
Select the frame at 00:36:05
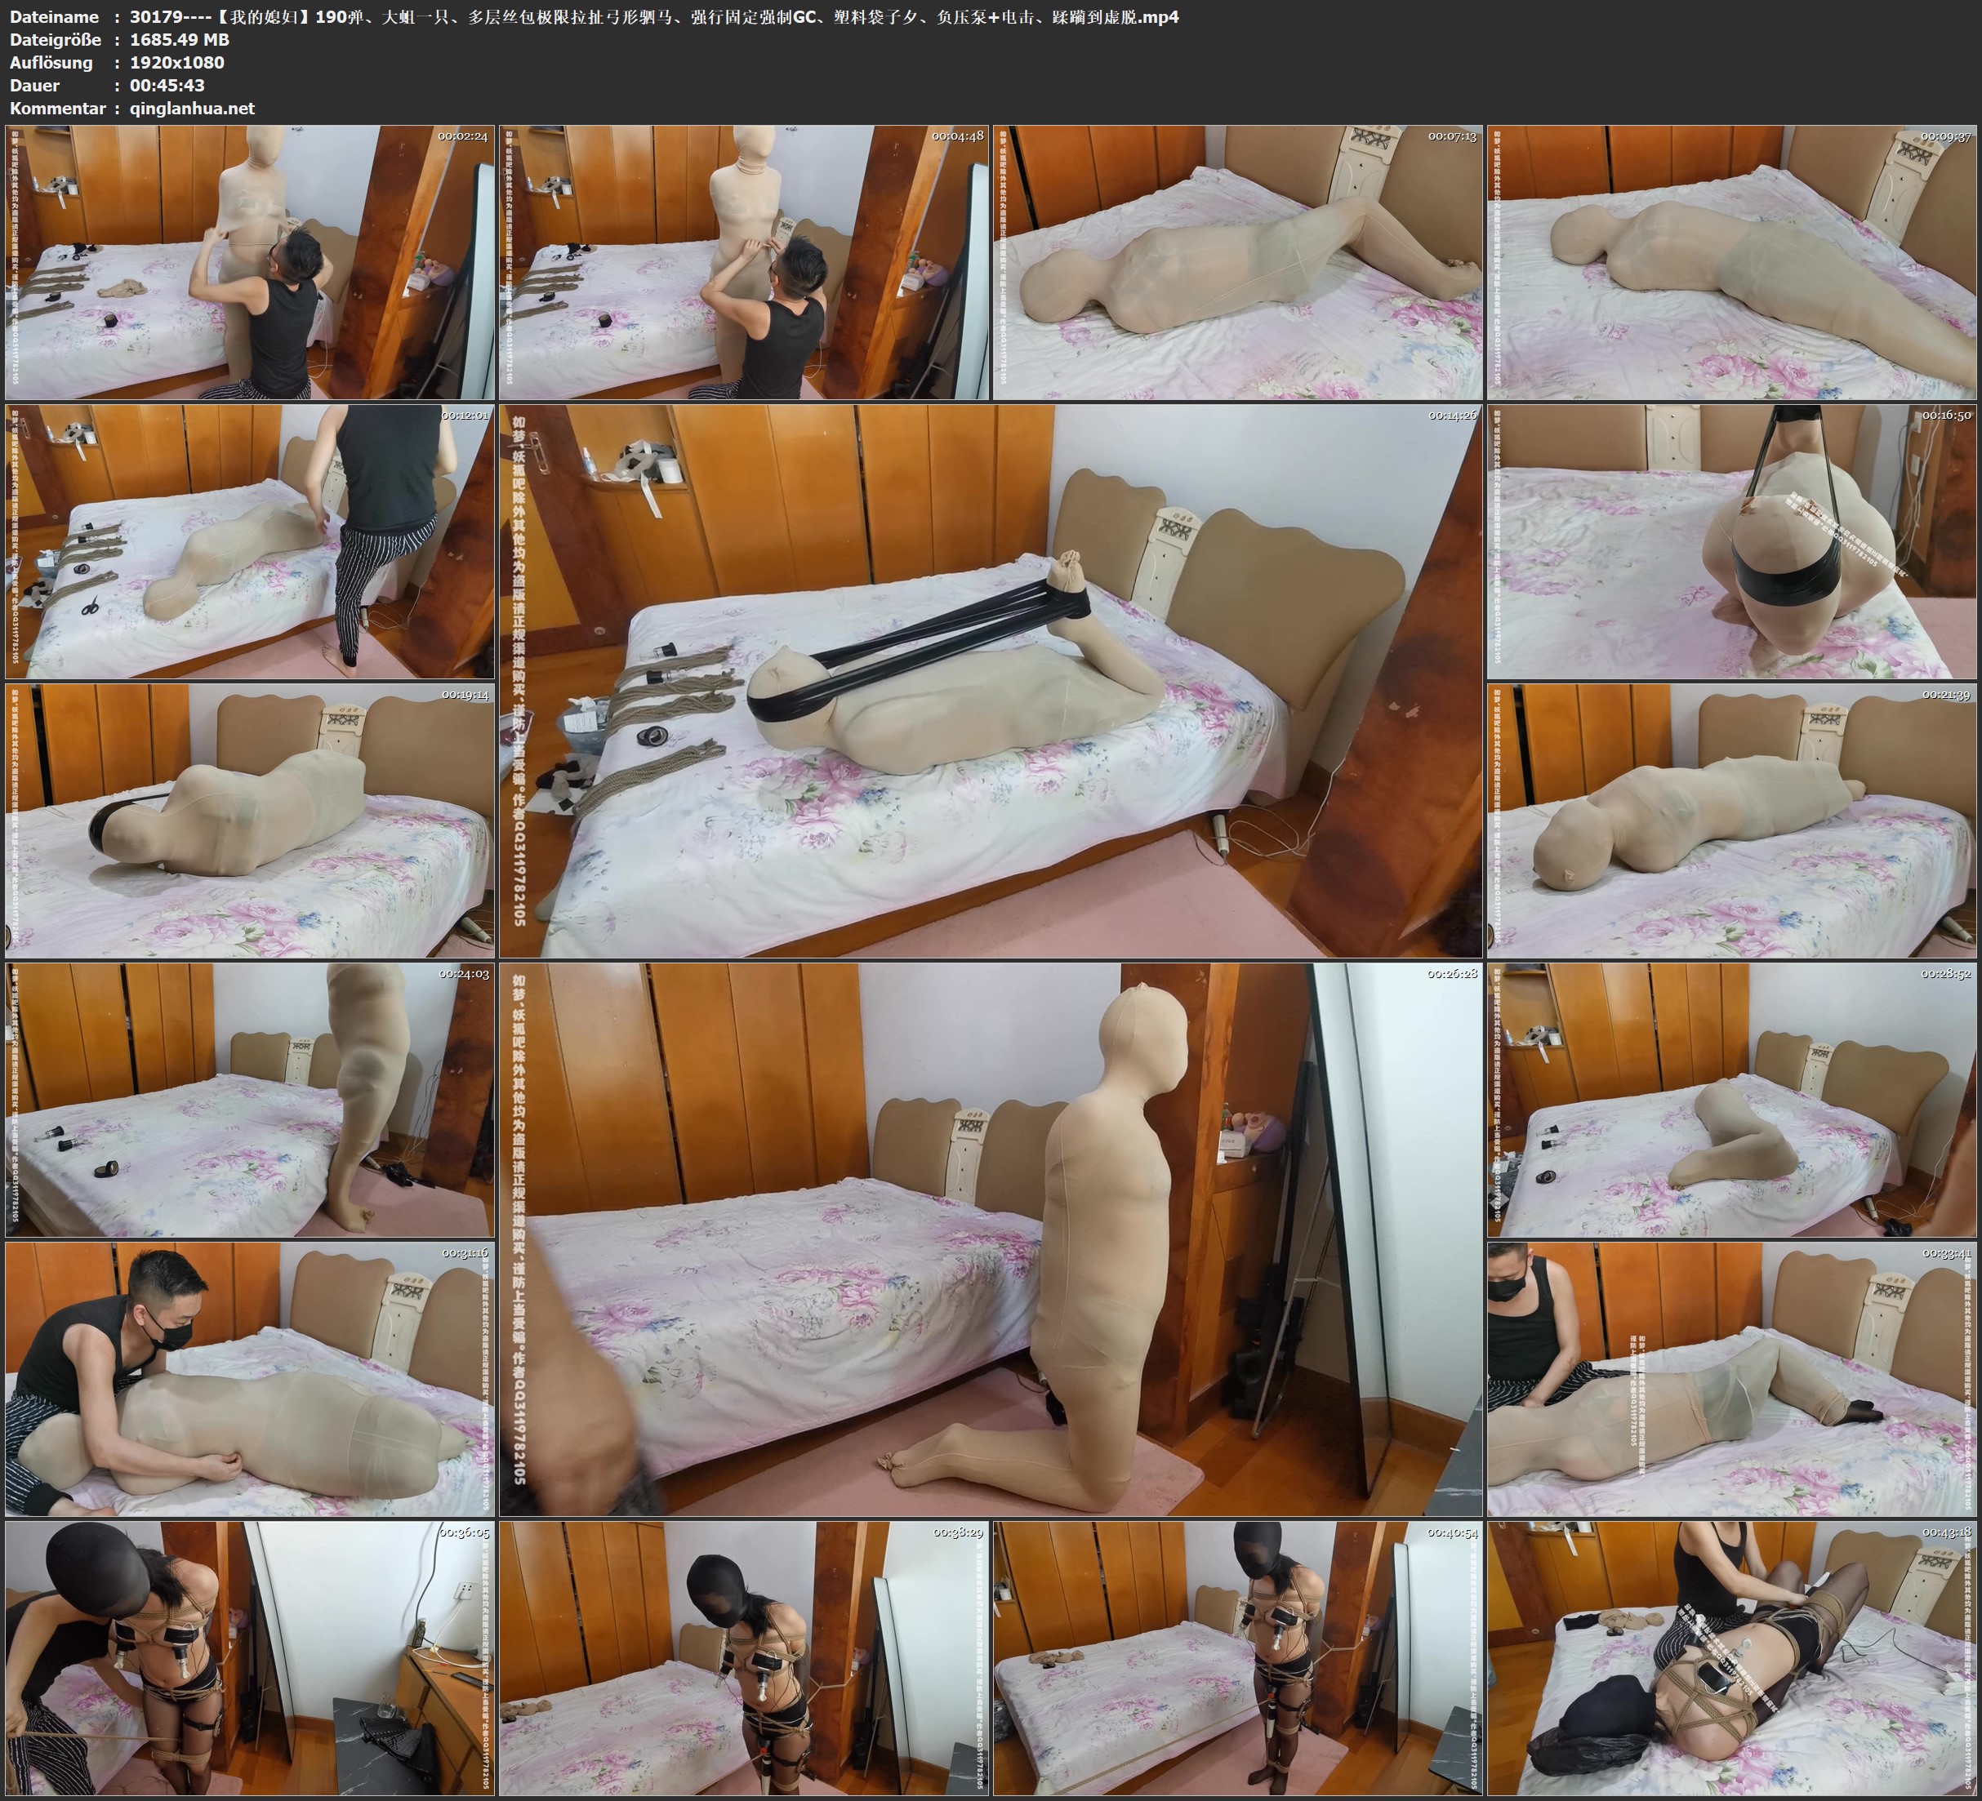(x=250, y=1658)
